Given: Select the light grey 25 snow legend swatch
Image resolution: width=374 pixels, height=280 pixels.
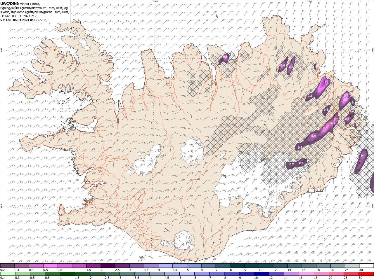Looking at the screenshot, I should click(x=352, y=266).
